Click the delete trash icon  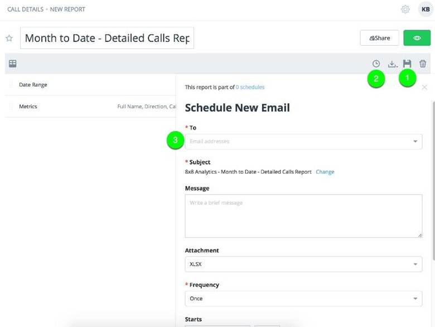pos(423,64)
